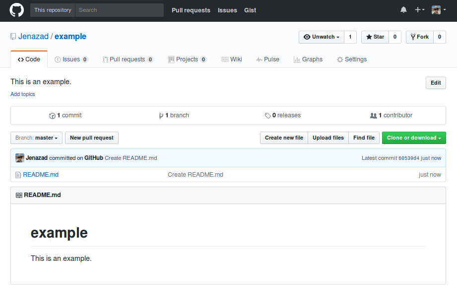Switch to the Code tab
The width and height of the screenshot is (457, 297).
click(x=29, y=59)
